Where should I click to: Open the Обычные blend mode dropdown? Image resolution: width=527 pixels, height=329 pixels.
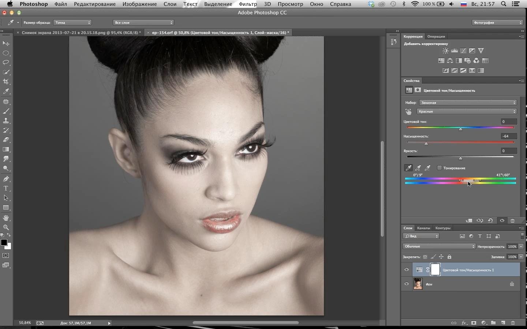pyautogui.click(x=439, y=246)
